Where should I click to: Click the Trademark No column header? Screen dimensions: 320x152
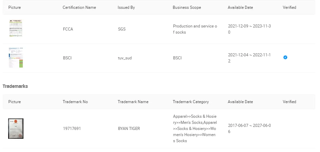pyautogui.click(x=75, y=102)
